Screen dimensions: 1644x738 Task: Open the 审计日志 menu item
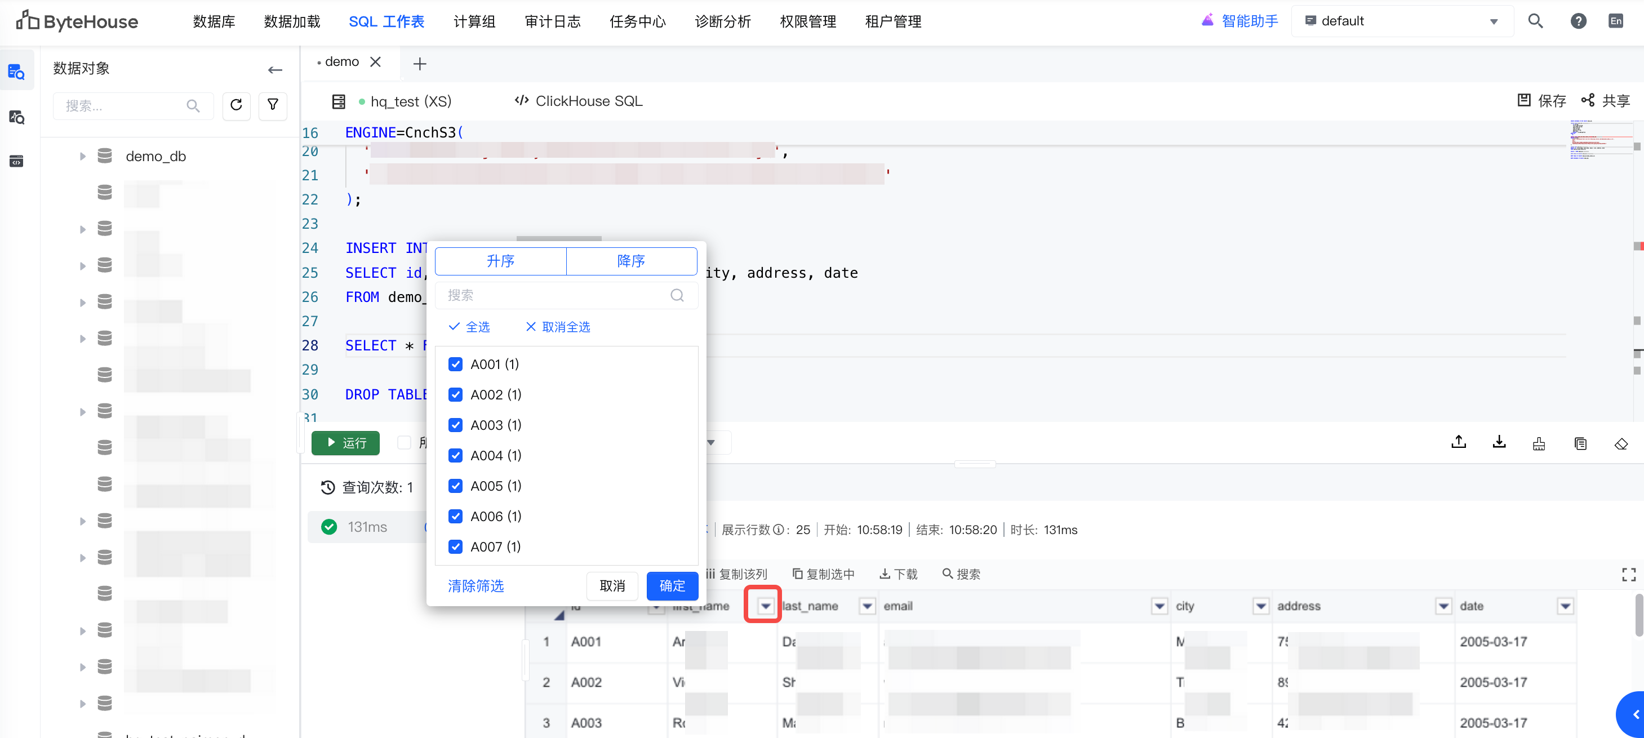(552, 22)
